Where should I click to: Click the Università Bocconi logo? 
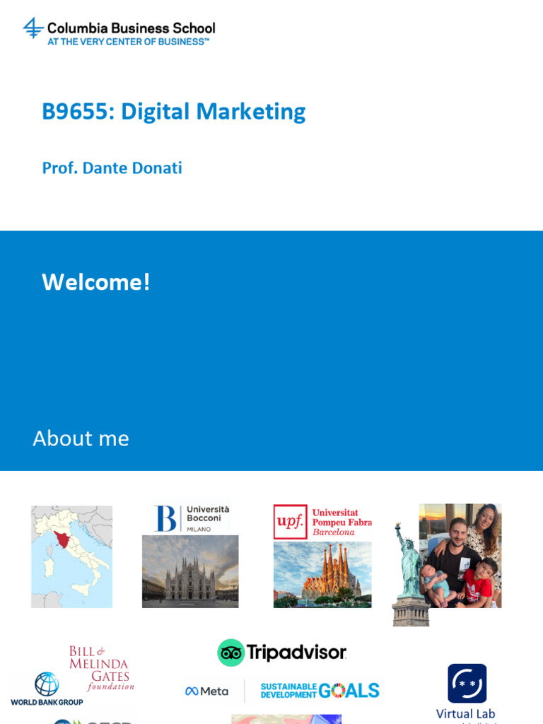pyautogui.click(x=192, y=518)
